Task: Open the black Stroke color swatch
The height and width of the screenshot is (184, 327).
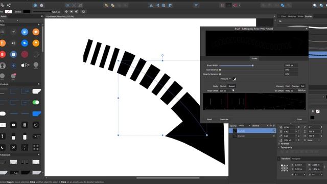Action: point(27,12)
